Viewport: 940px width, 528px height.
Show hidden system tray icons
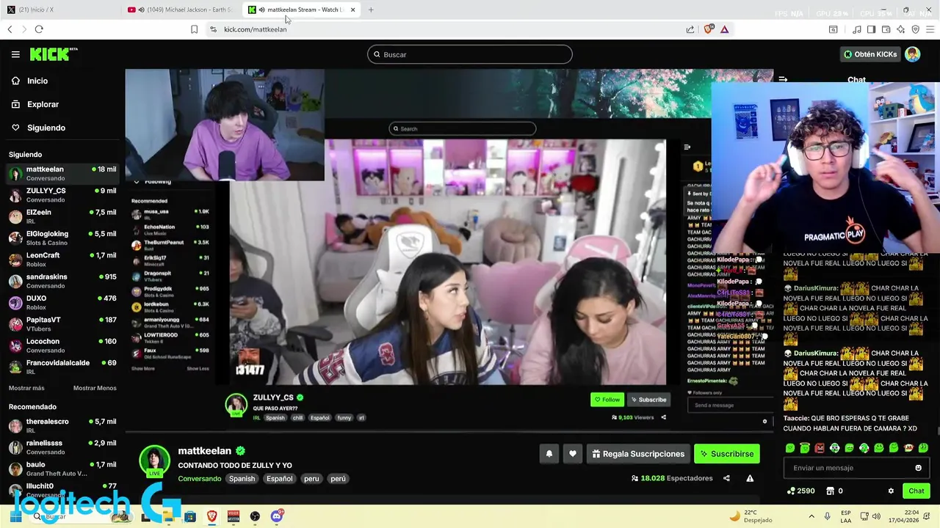pyautogui.click(x=811, y=516)
